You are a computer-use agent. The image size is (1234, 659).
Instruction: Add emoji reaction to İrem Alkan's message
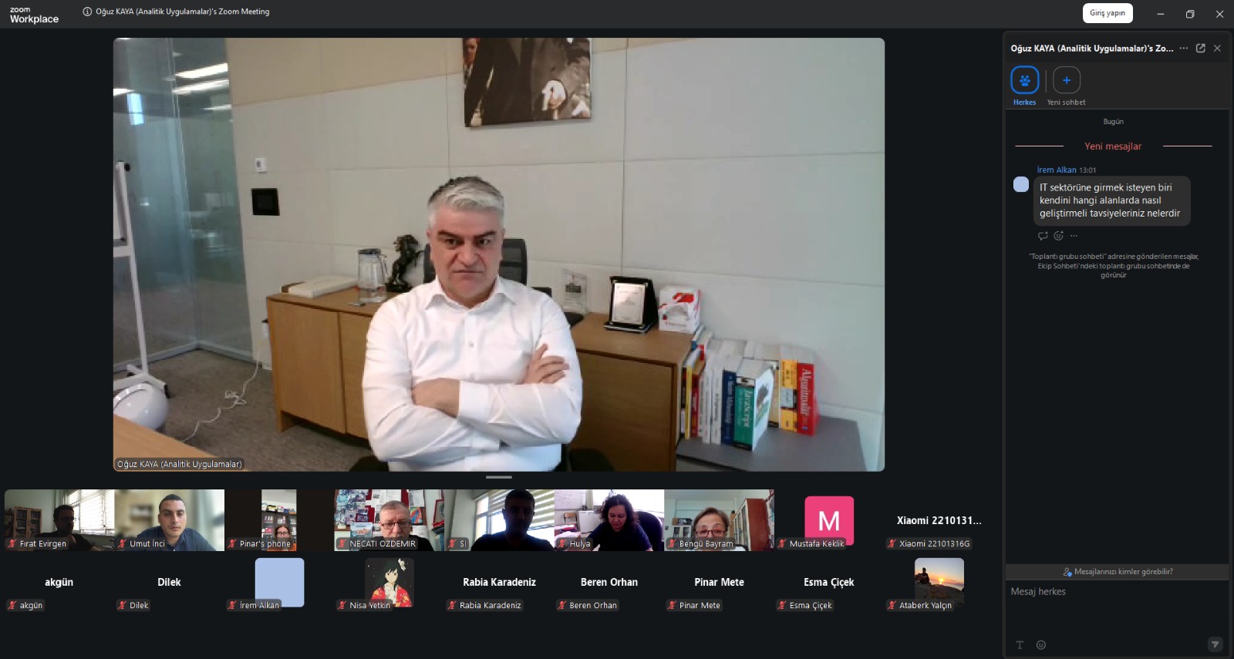[1058, 236]
